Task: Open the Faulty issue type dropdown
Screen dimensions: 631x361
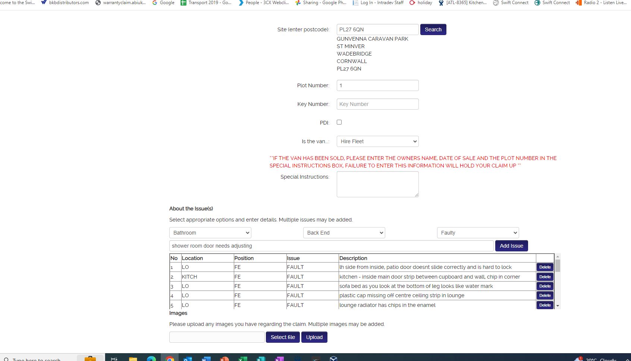Action: pyautogui.click(x=478, y=233)
